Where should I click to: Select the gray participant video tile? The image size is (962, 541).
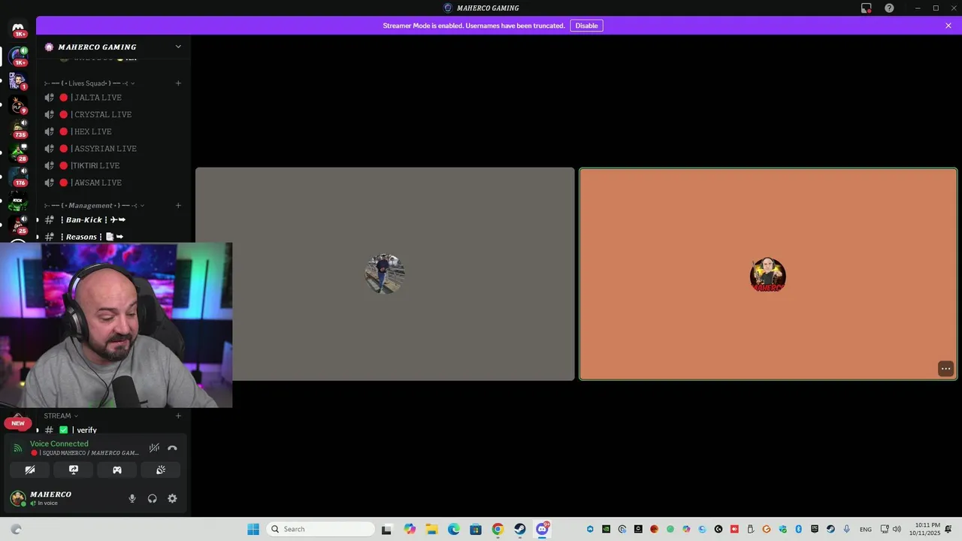pos(385,274)
